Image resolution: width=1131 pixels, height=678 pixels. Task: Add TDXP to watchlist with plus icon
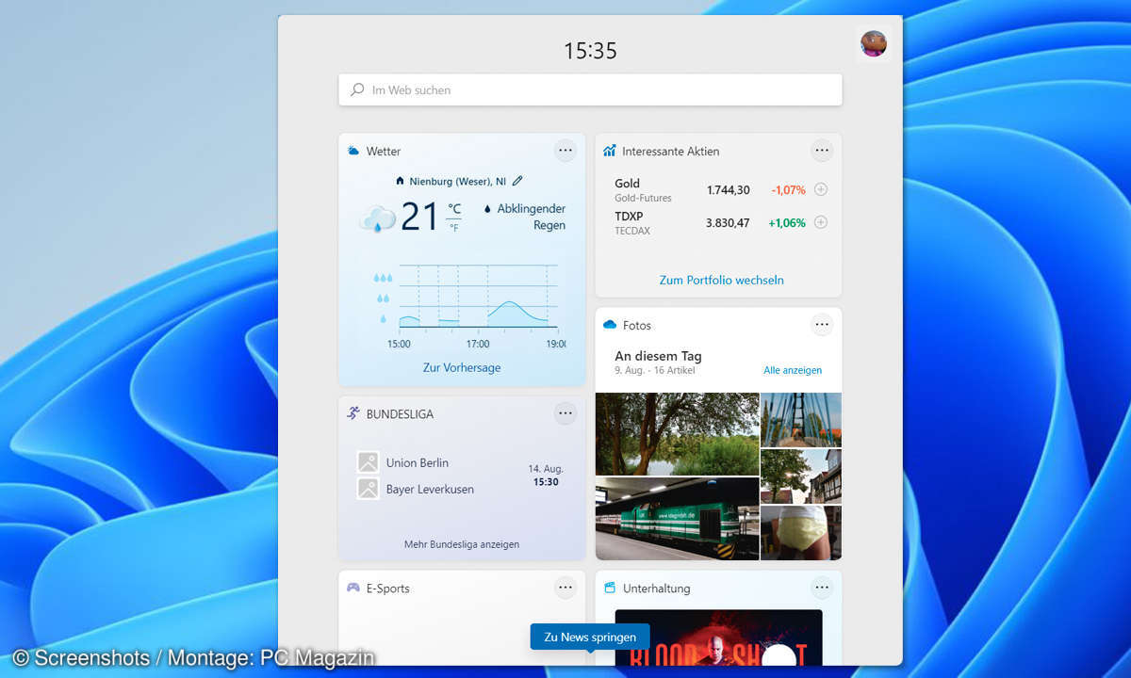pyautogui.click(x=821, y=222)
